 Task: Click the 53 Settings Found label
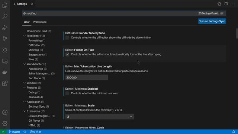click(208, 13)
